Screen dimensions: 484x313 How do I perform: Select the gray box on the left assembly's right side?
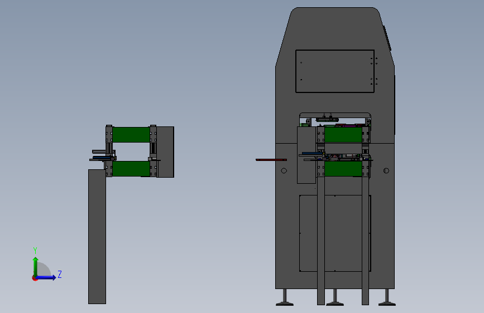click(x=165, y=152)
